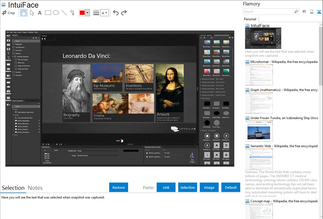Open the annotation color dropdown arrow
323x219 pixels.
[x=87, y=13]
